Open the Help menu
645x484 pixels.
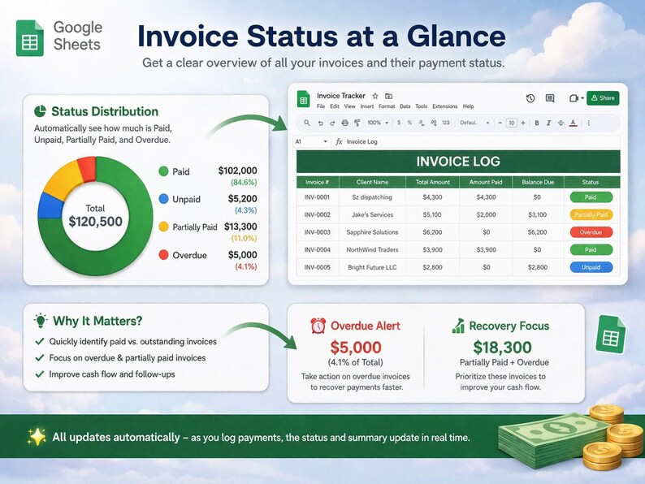click(468, 106)
